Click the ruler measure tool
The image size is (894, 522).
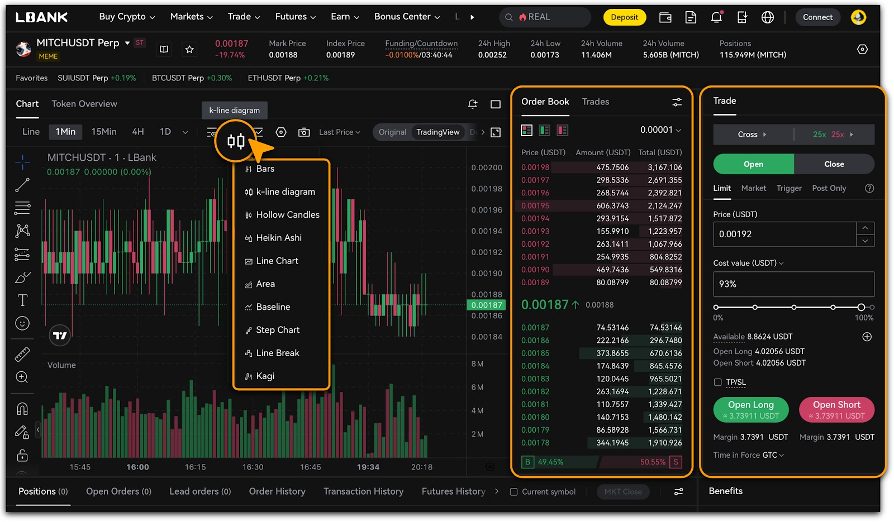point(22,354)
